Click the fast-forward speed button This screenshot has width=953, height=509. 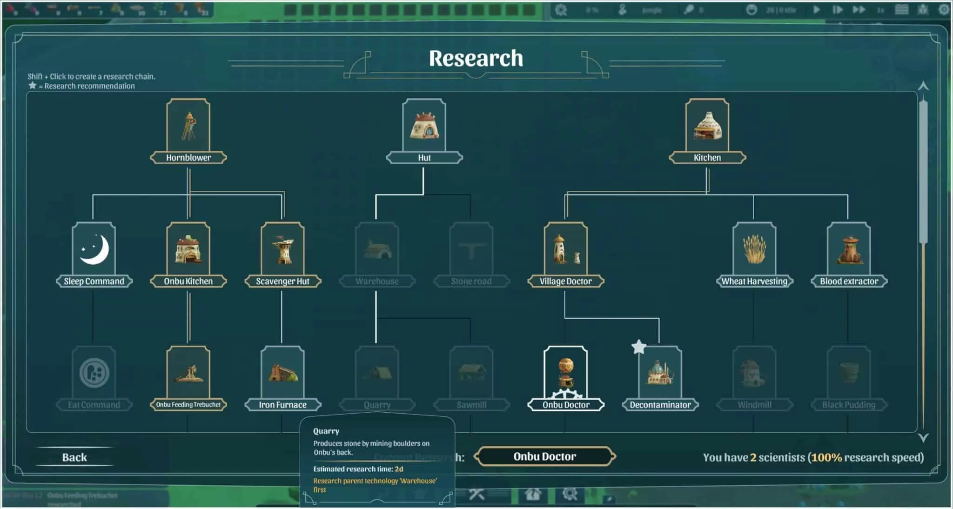(859, 10)
